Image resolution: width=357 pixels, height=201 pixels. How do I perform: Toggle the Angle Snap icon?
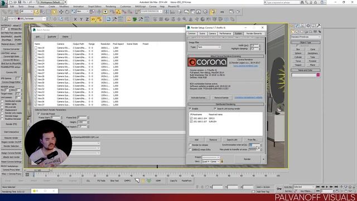pos(118,12)
